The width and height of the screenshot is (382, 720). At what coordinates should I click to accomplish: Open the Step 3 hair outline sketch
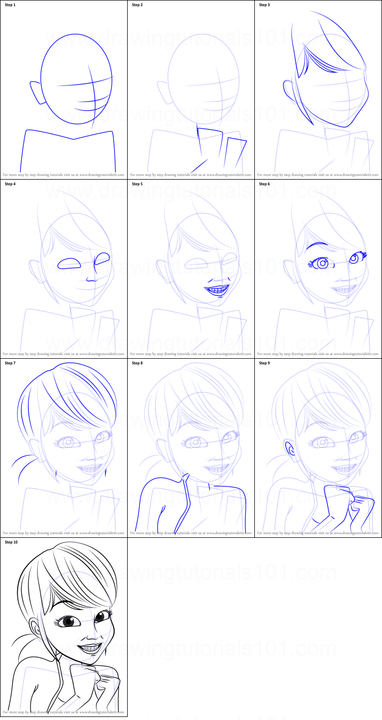click(326, 71)
